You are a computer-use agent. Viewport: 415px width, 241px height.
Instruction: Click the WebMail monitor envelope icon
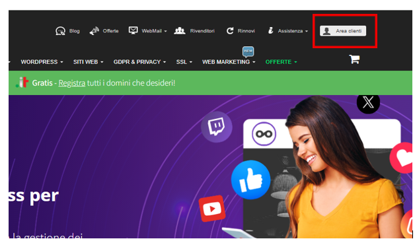(x=133, y=30)
